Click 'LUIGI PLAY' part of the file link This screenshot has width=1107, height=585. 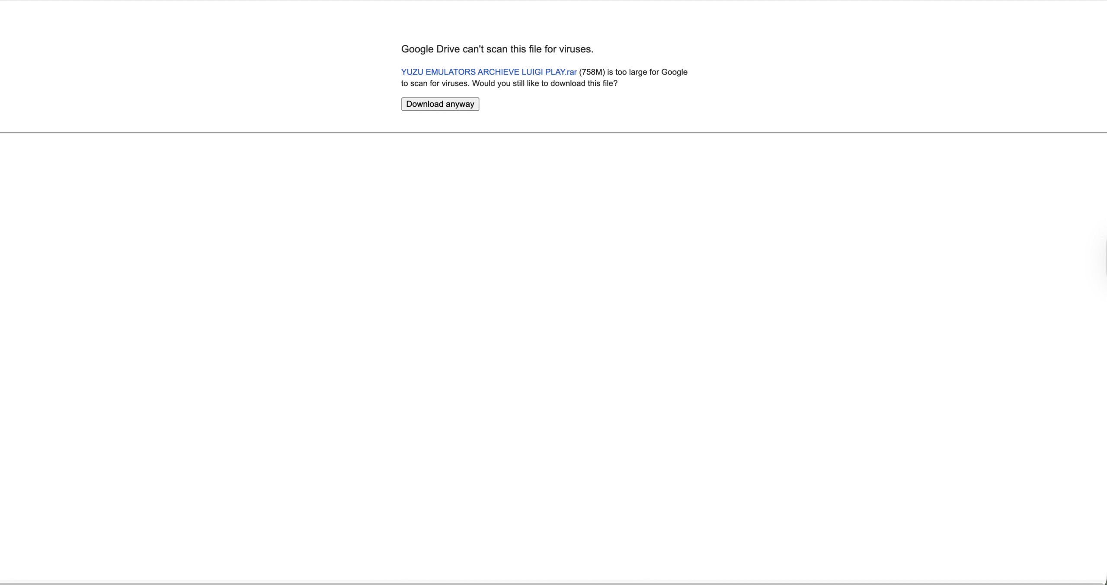542,72
